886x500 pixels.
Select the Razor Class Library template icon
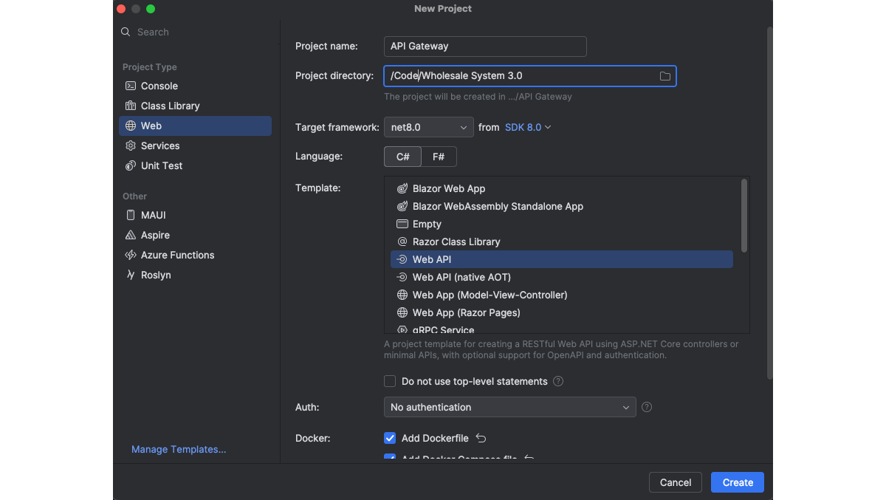(x=402, y=242)
